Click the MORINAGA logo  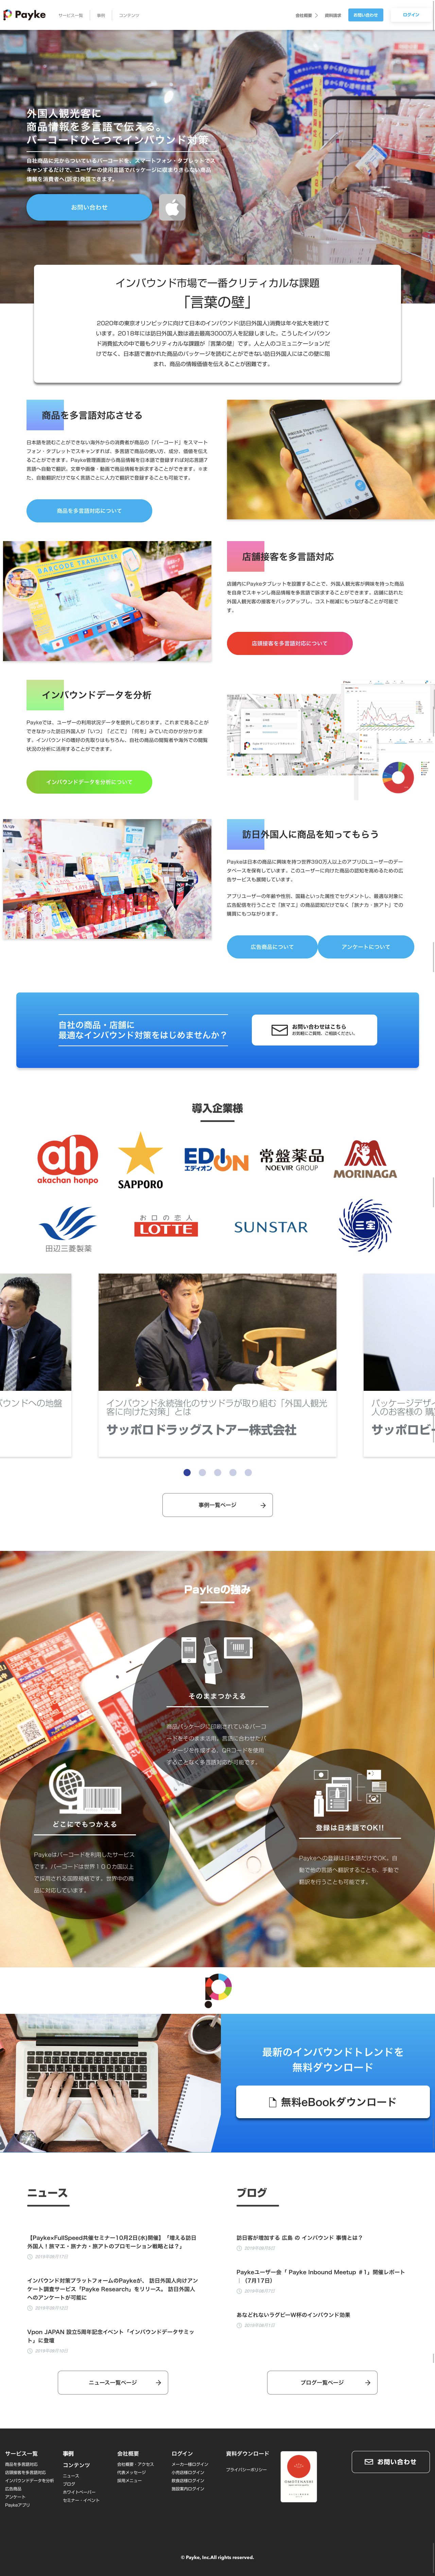click(x=365, y=1159)
